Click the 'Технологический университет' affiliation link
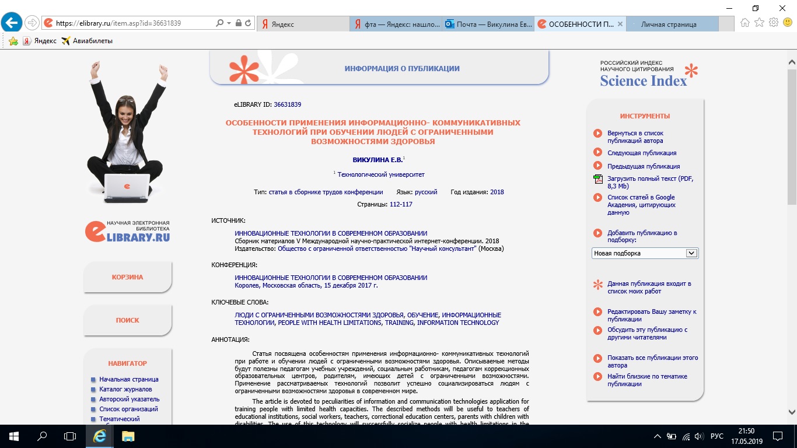Image resolution: width=797 pixels, height=448 pixels. (x=381, y=174)
